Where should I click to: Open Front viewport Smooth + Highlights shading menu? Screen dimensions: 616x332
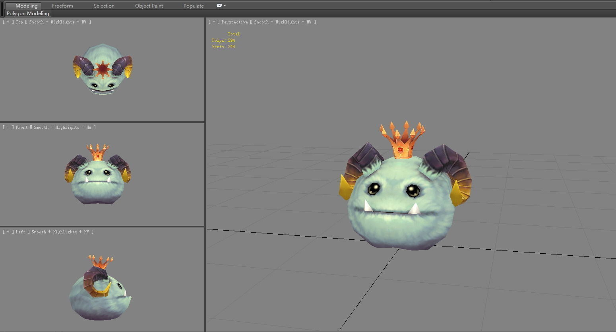(x=62, y=128)
